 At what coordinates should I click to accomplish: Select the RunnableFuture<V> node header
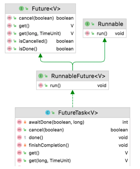pos(72,76)
